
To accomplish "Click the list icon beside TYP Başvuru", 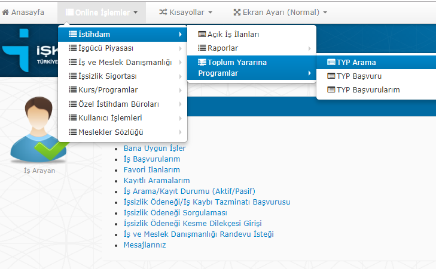I will (331, 76).
